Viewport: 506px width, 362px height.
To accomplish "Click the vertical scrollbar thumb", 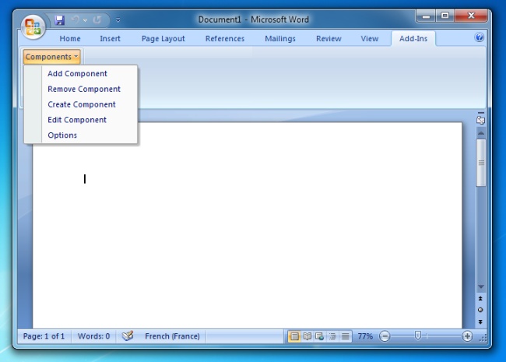I will [481, 163].
